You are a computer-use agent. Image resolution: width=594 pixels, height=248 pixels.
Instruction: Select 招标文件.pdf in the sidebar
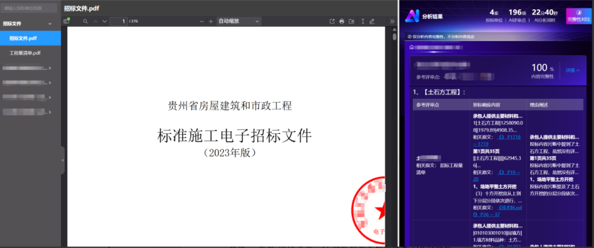point(23,38)
